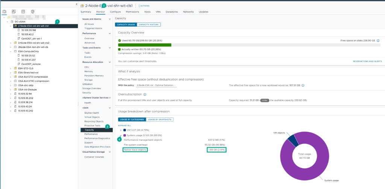The image size is (385, 189).
Task: Select the Capacity History toggle
Action: coord(149,24)
